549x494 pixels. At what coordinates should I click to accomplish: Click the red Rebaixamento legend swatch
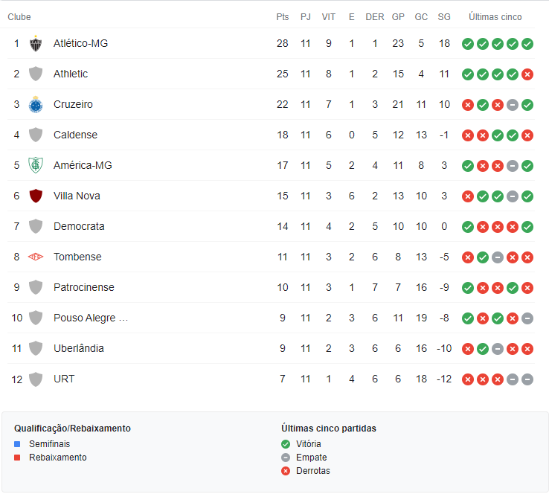click(x=18, y=458)
